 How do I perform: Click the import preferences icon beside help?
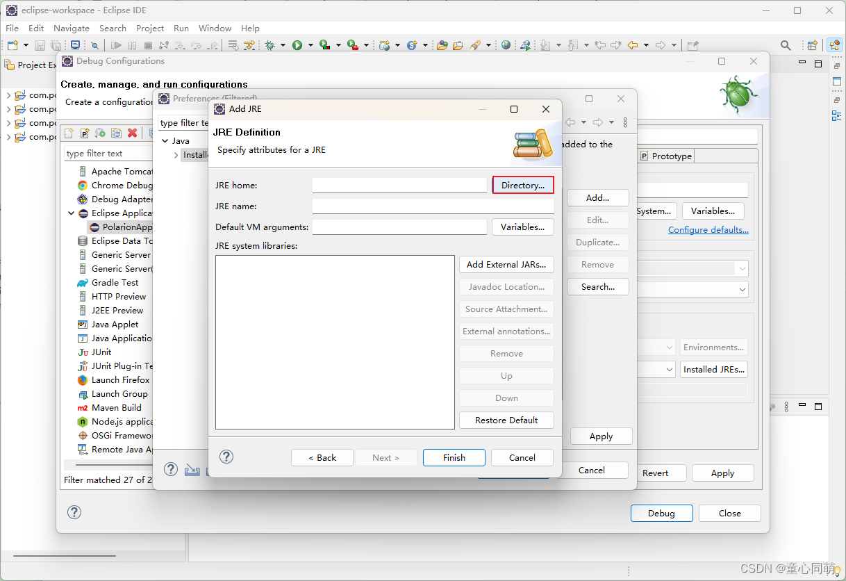pyautogui.click(x=192, y=470)
